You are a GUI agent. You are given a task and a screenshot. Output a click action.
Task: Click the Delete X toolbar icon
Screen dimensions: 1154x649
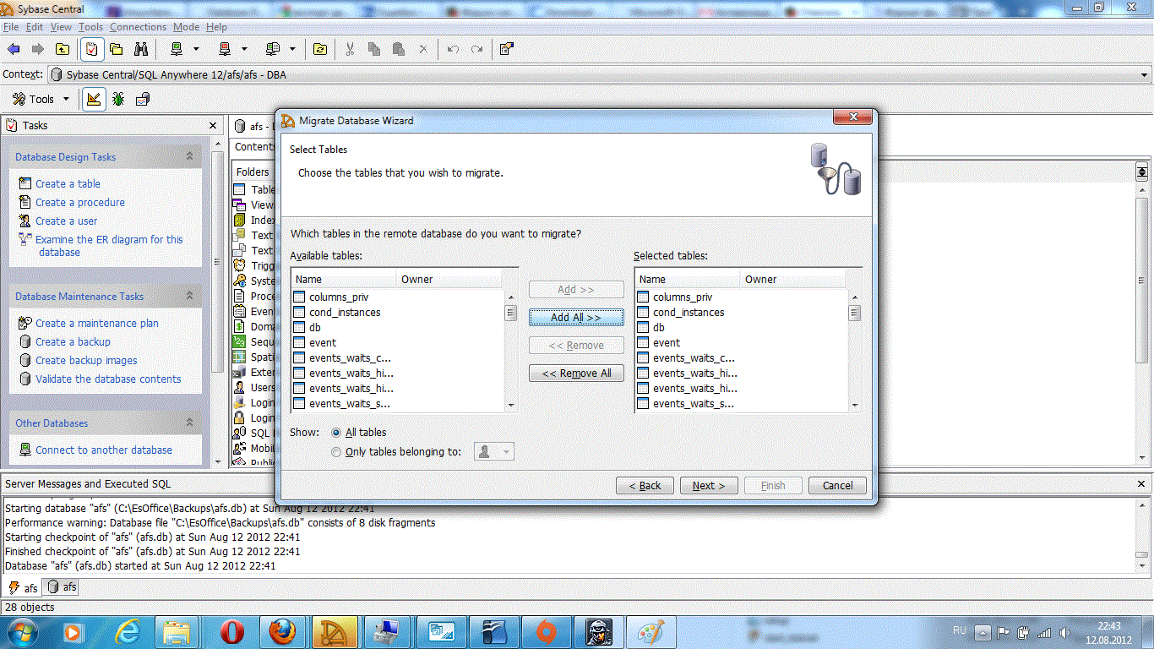423,49
